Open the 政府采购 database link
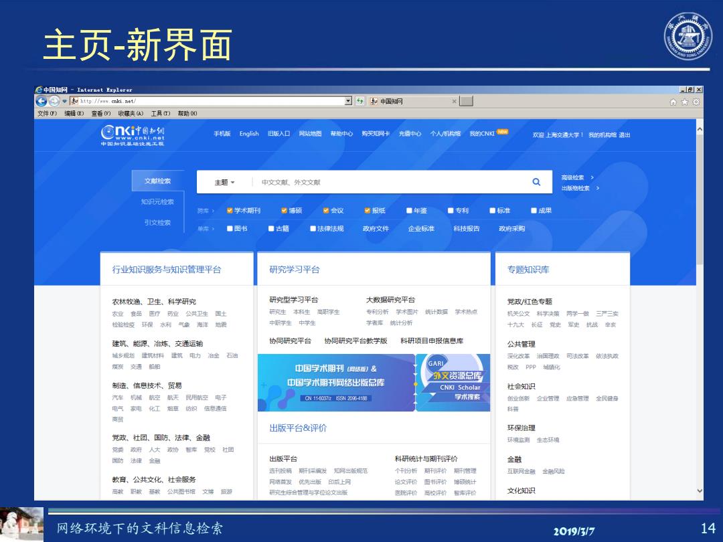Screen dimensions: 723x542 tap(512, 229)
